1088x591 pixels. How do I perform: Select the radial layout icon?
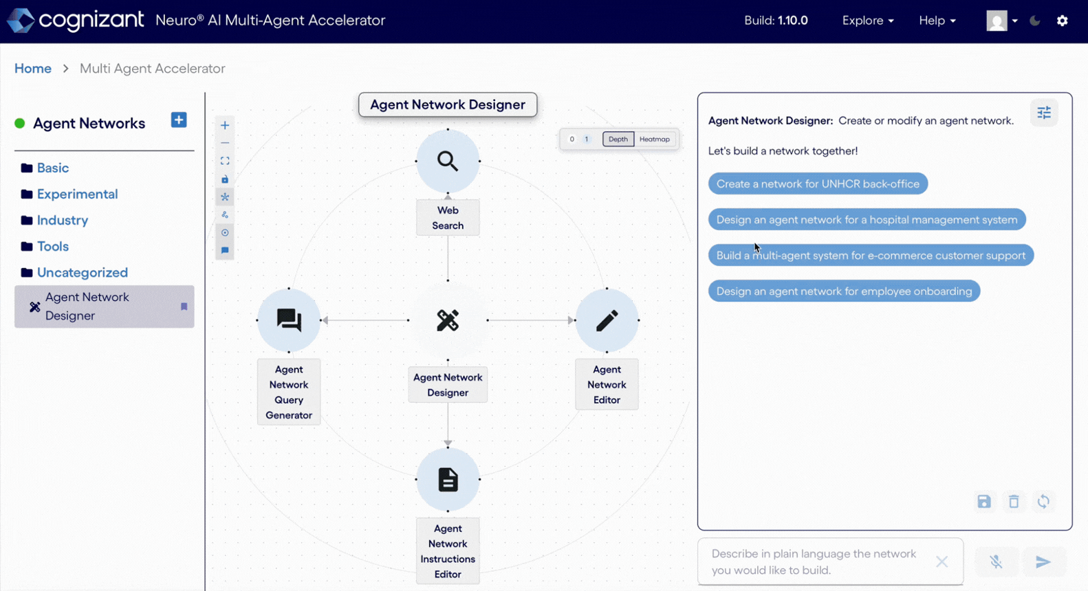click(x=225, y=197)
